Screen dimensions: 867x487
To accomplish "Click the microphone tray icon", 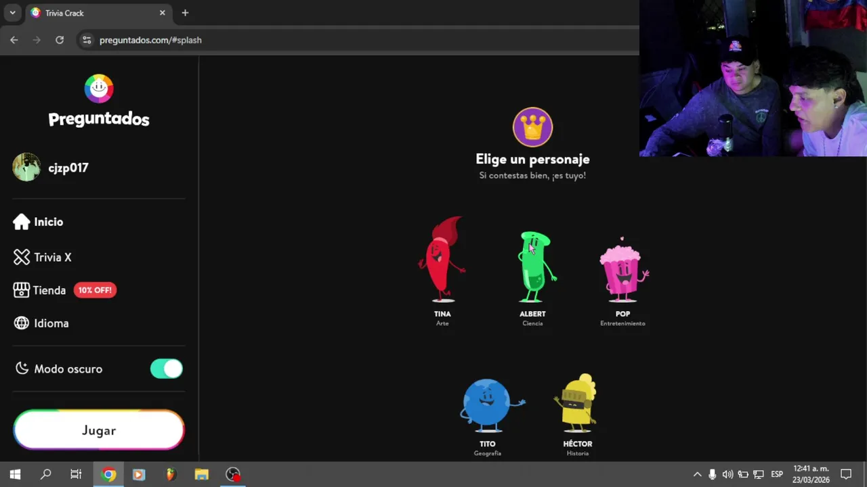I will point(713,474).
